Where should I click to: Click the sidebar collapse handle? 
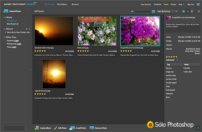[x=32, y=70]
